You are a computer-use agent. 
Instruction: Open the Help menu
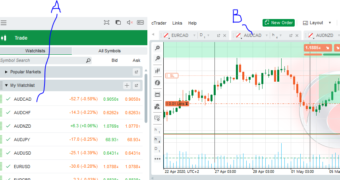point(192,23)
